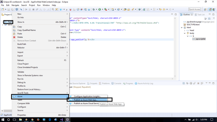Open the Back navigation history dropdown arrow
This screenshot has height=122, width=217.
coord(167,9)
